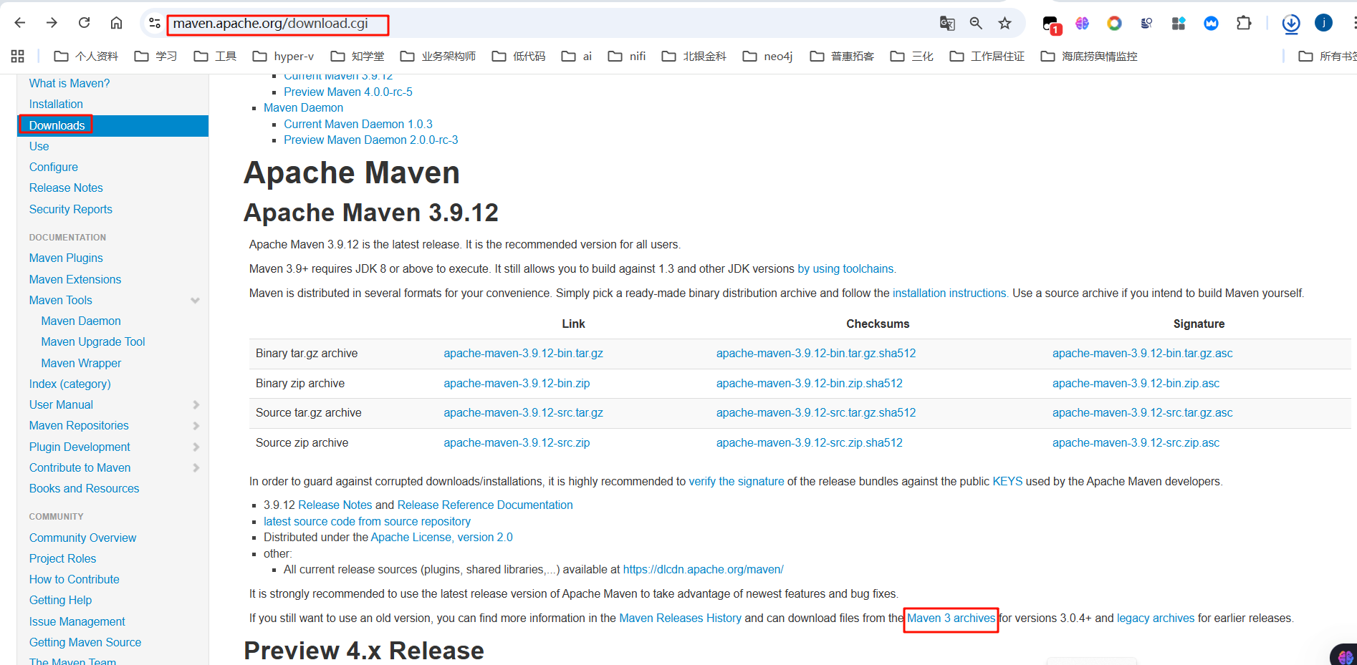Open the nifi bookmark folder
The image size is (1357, 665).
[x=626, y=56]
